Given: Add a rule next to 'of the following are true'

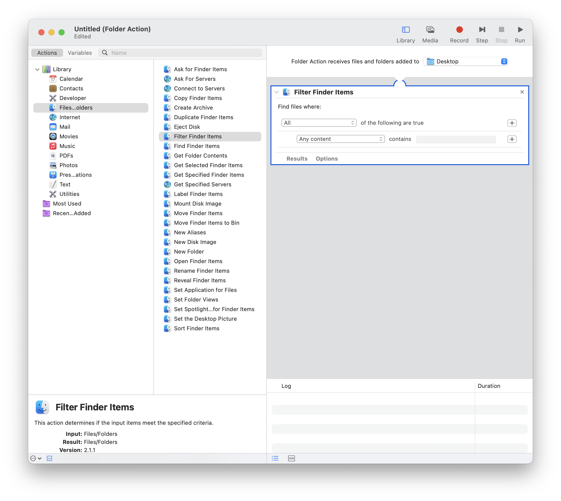Looking at the screenshot, I should point(512,123).
